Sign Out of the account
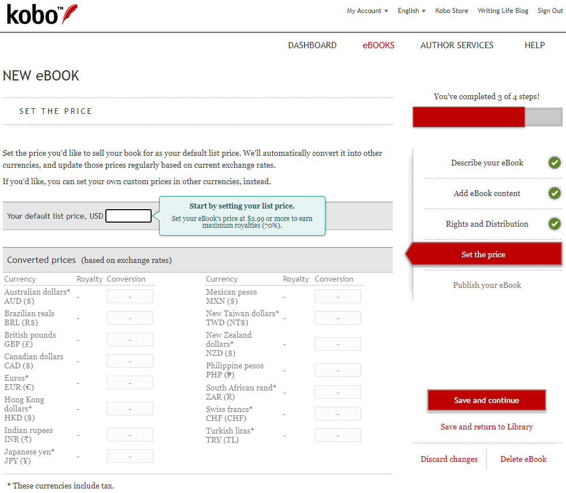 point(550,10)
